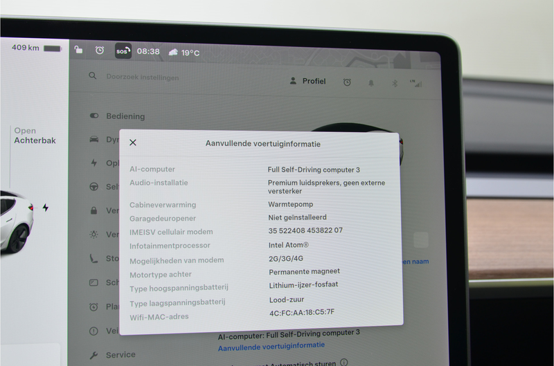
Task: Tap the unlocked padlock icon in status bar
Action: pos(78,50)
